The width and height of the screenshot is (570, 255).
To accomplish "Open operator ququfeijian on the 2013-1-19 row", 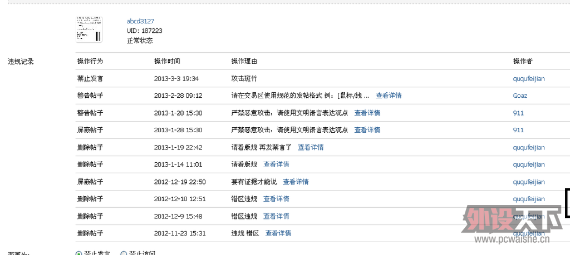I will tap(529, 148).
